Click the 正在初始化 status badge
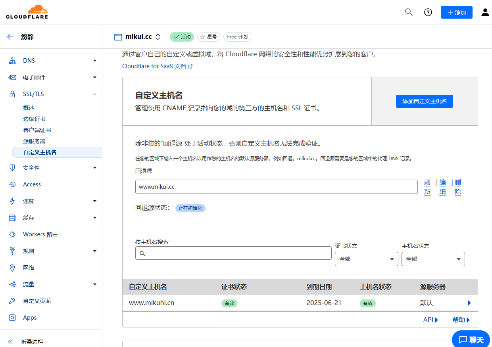Image resolution: width=492 pixels, height=347 pixels. (190, 208)
